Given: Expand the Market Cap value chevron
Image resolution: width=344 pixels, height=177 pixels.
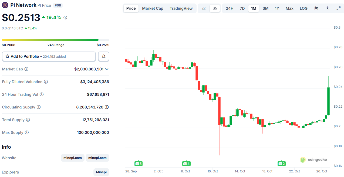Looking at the screenshot, I should click(107, 69).
